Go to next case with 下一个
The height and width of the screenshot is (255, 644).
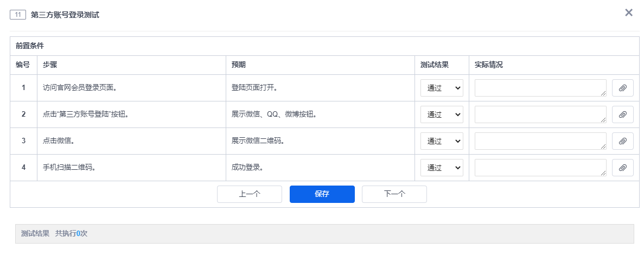(394, 194)
